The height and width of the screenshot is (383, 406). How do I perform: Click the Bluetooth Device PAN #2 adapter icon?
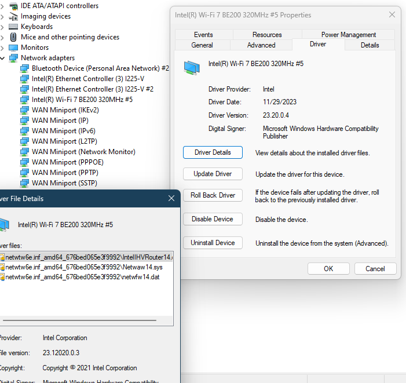point(24,68)
